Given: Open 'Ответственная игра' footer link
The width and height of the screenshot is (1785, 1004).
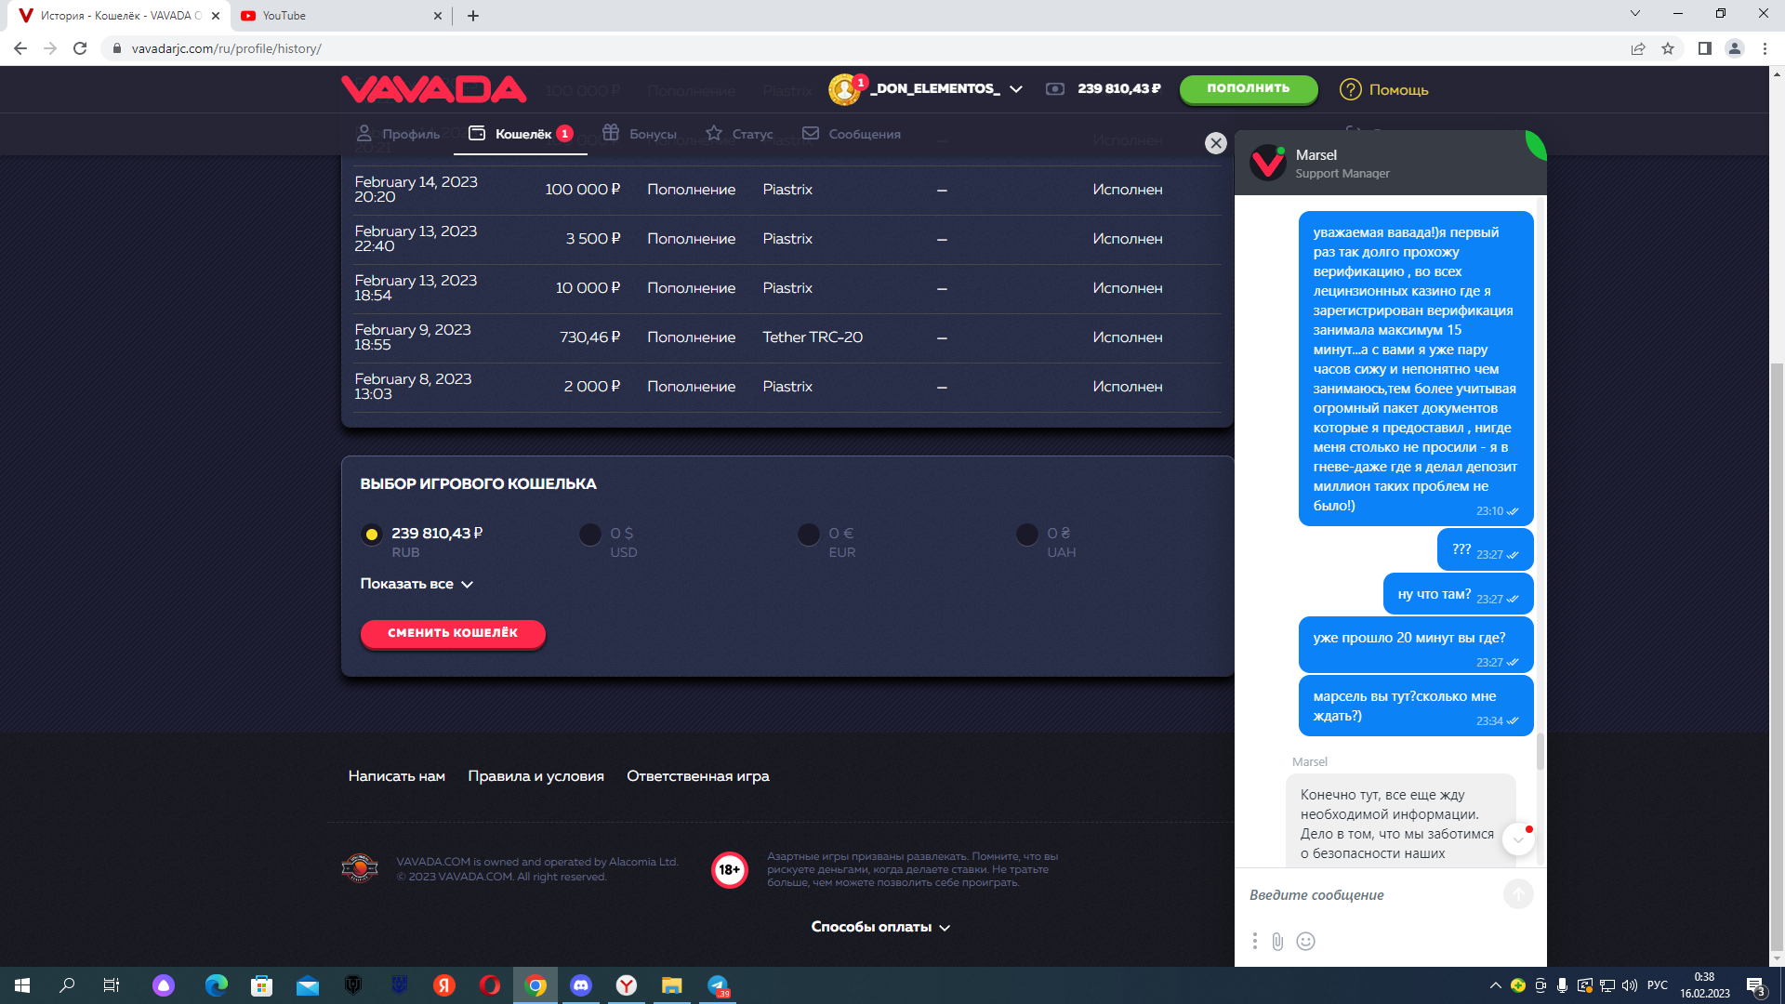Looking at the screenshot, I should point(698,776).
